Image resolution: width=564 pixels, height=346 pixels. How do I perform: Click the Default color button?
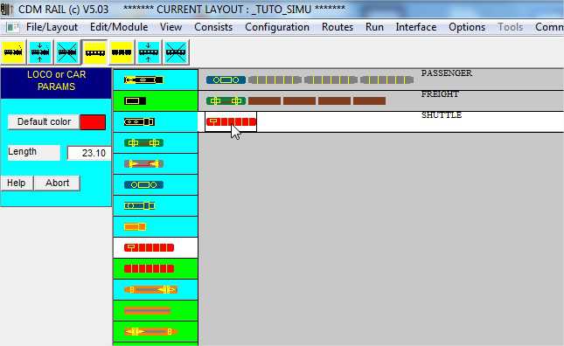(44, 121)
